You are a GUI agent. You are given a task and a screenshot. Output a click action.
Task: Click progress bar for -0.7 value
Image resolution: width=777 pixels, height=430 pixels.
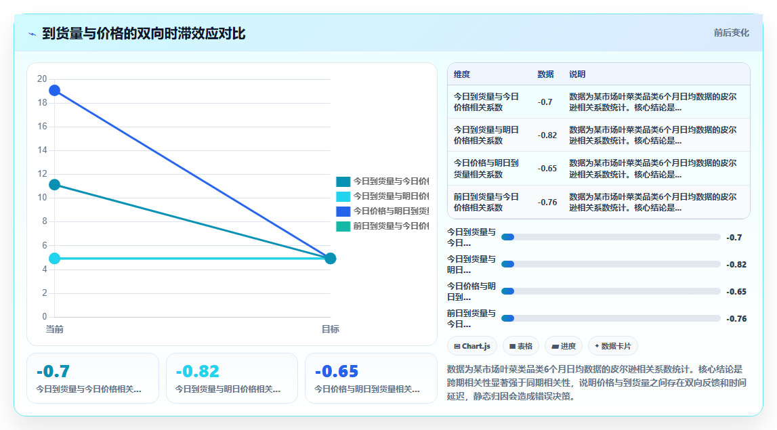610,237
